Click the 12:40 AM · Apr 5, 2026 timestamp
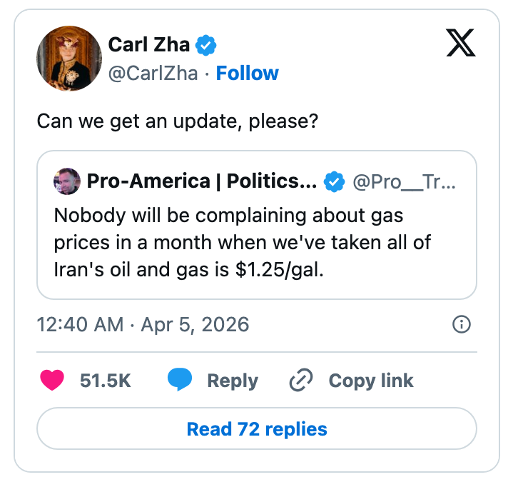Screen dimensions: 518x487 click(143, 325)
